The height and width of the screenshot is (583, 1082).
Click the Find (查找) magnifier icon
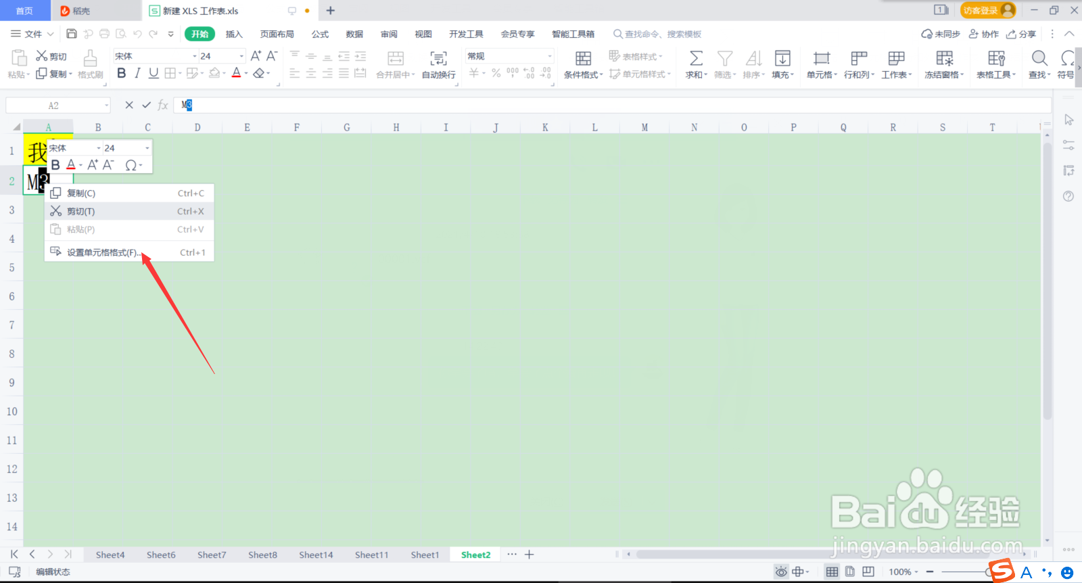[1039, 59]
